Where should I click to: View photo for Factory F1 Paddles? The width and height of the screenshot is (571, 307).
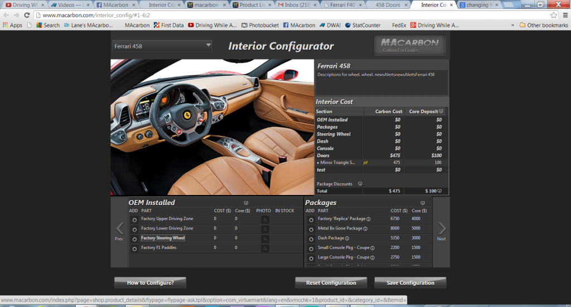pos(265,248)
